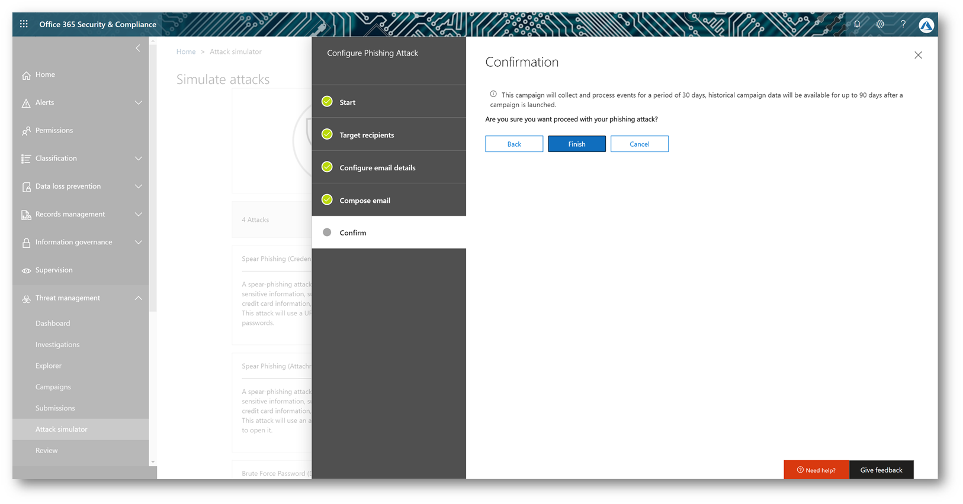963x504 pixels.
Task: Click the Office 365 Security & Compliance title
Action: (98, 24)
